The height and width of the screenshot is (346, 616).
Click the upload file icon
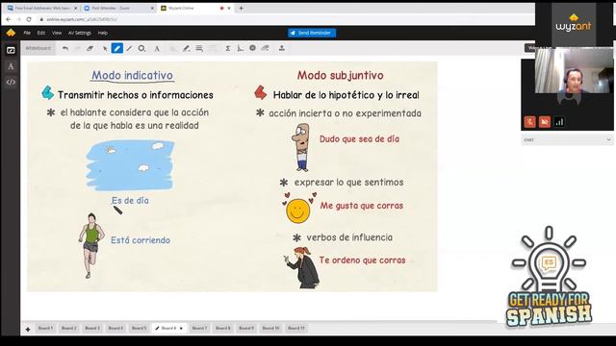click(x=282, y=48)
